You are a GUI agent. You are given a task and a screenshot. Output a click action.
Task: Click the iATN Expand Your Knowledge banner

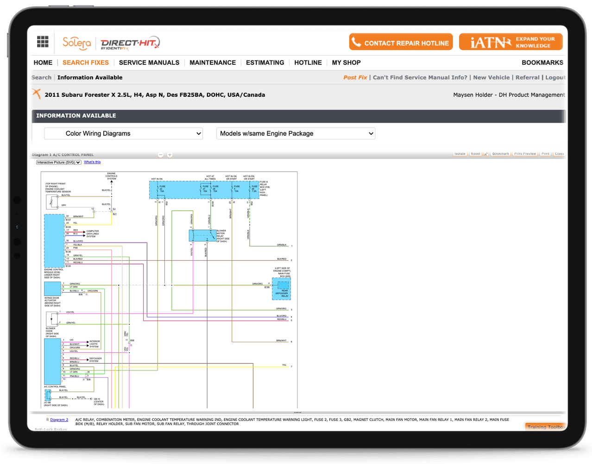point(510,42)
